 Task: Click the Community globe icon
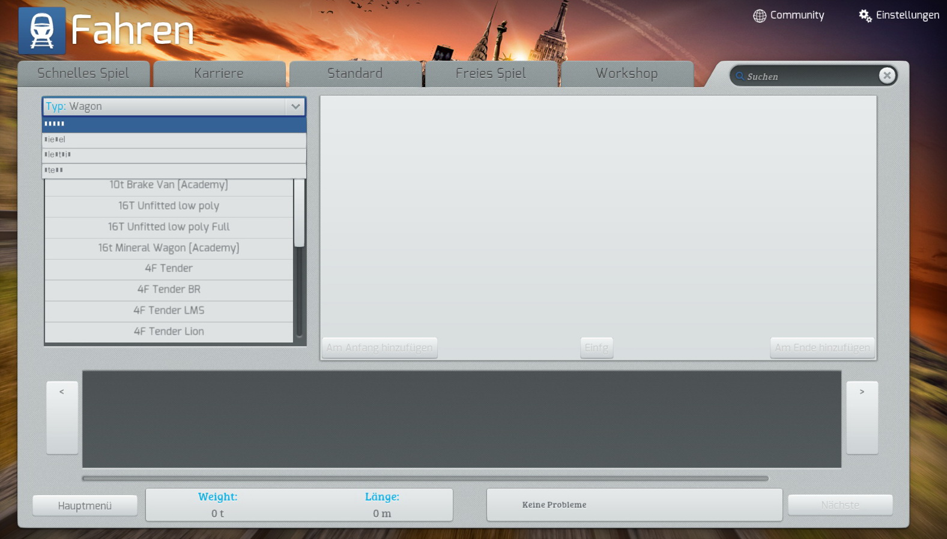click(759, 16)
